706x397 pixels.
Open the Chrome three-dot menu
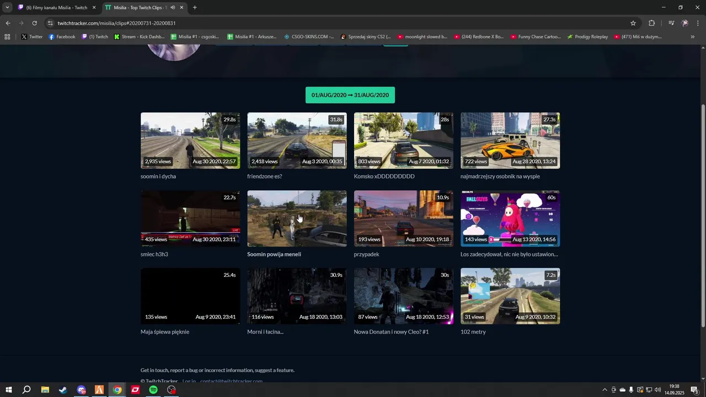click(x=698, y=23)
